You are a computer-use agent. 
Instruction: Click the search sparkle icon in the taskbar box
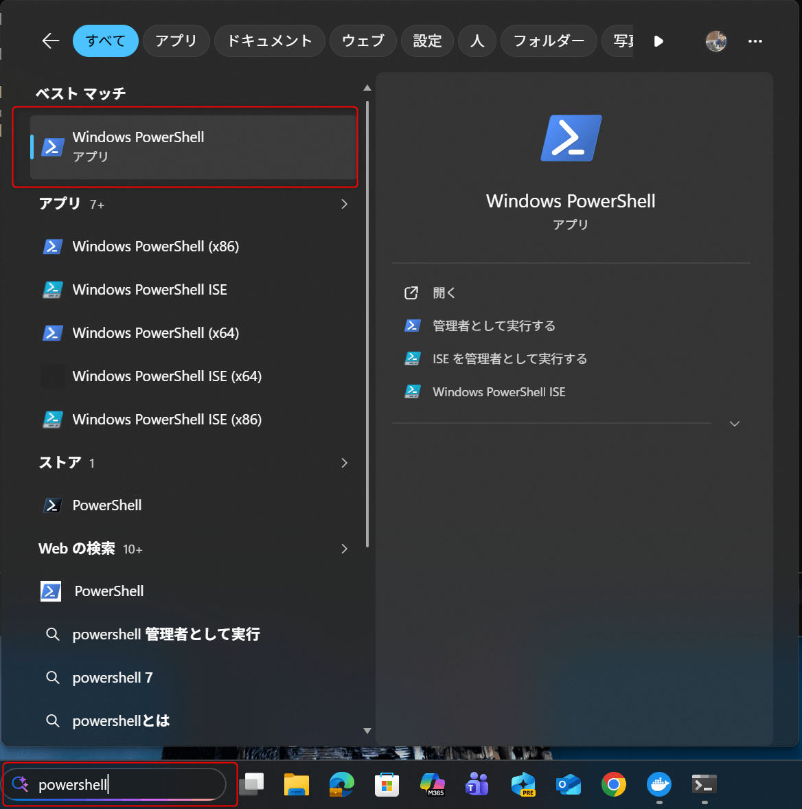[20, 784]
